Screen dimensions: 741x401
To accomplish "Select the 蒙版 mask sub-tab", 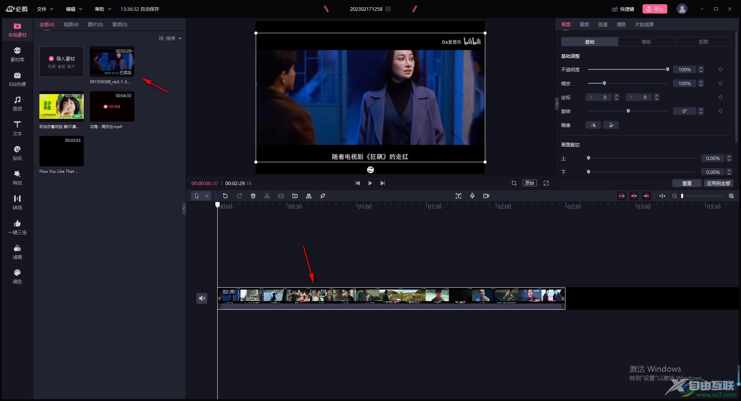I will [x=646, y=42].
